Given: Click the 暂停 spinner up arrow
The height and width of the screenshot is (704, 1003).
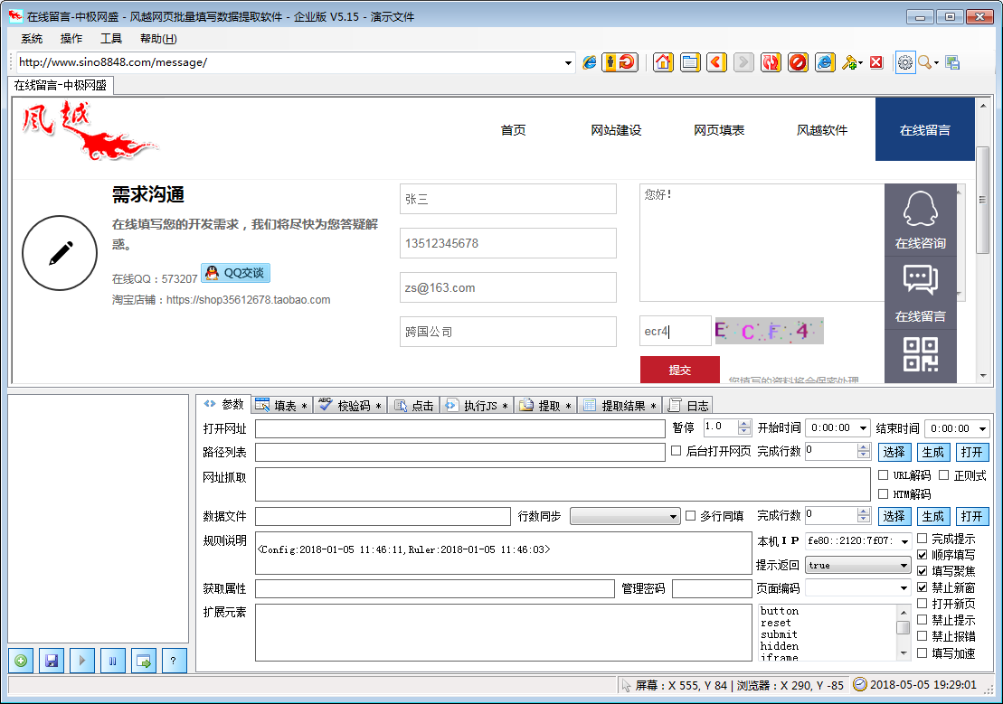Looking at the screenshot, I should 744,423.
